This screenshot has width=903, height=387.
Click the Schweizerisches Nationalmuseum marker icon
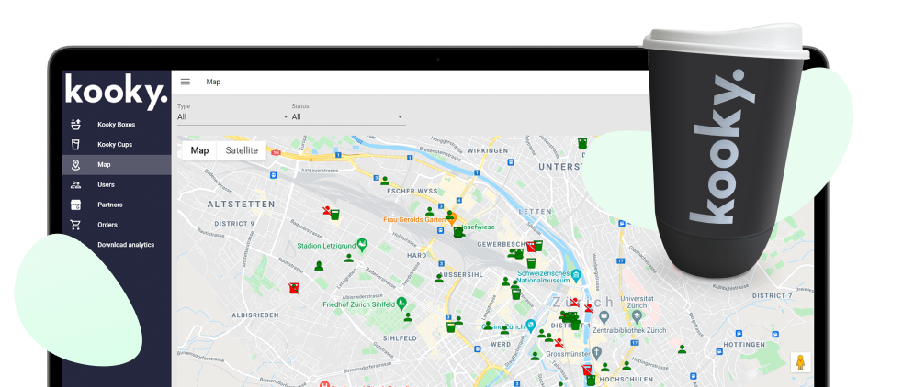[x=577, y=277]
